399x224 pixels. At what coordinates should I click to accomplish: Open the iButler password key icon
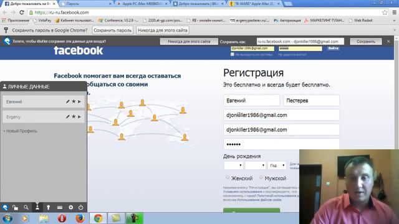click(48, 207)
